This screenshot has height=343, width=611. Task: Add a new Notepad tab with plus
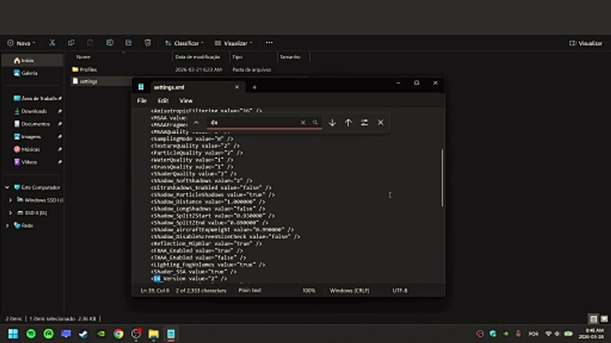point(254,87)
